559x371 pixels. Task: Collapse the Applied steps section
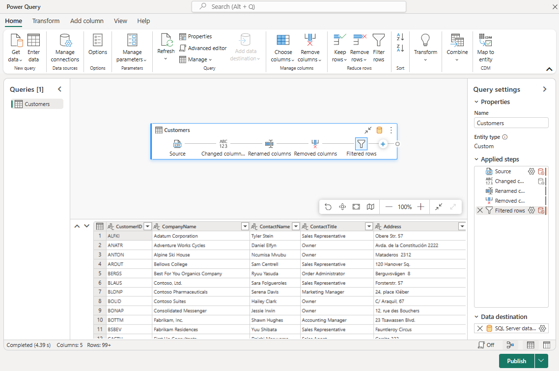476,159
